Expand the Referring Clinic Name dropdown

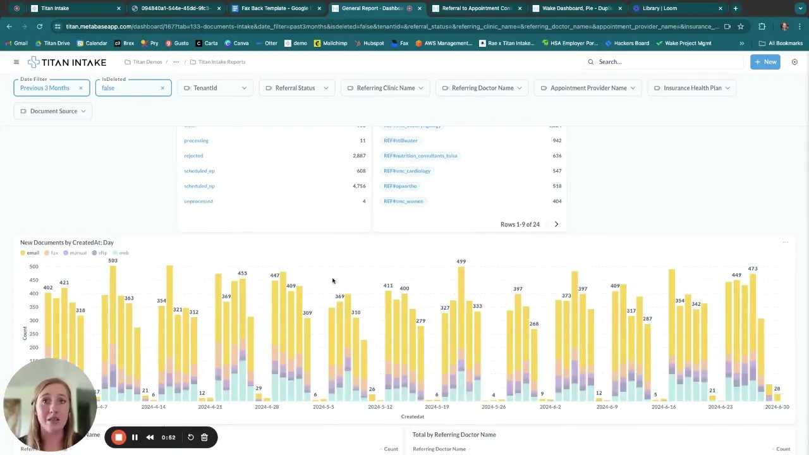coord(385,88)
